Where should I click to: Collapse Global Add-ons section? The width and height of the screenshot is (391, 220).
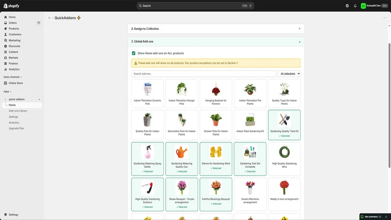point(216,42)
